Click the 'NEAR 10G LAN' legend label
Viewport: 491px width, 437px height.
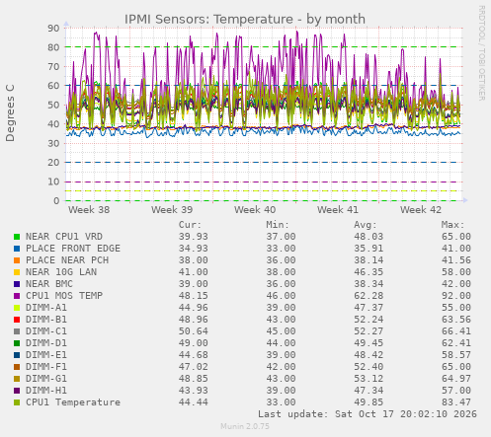pyautogui.click(x=61, y=272)
